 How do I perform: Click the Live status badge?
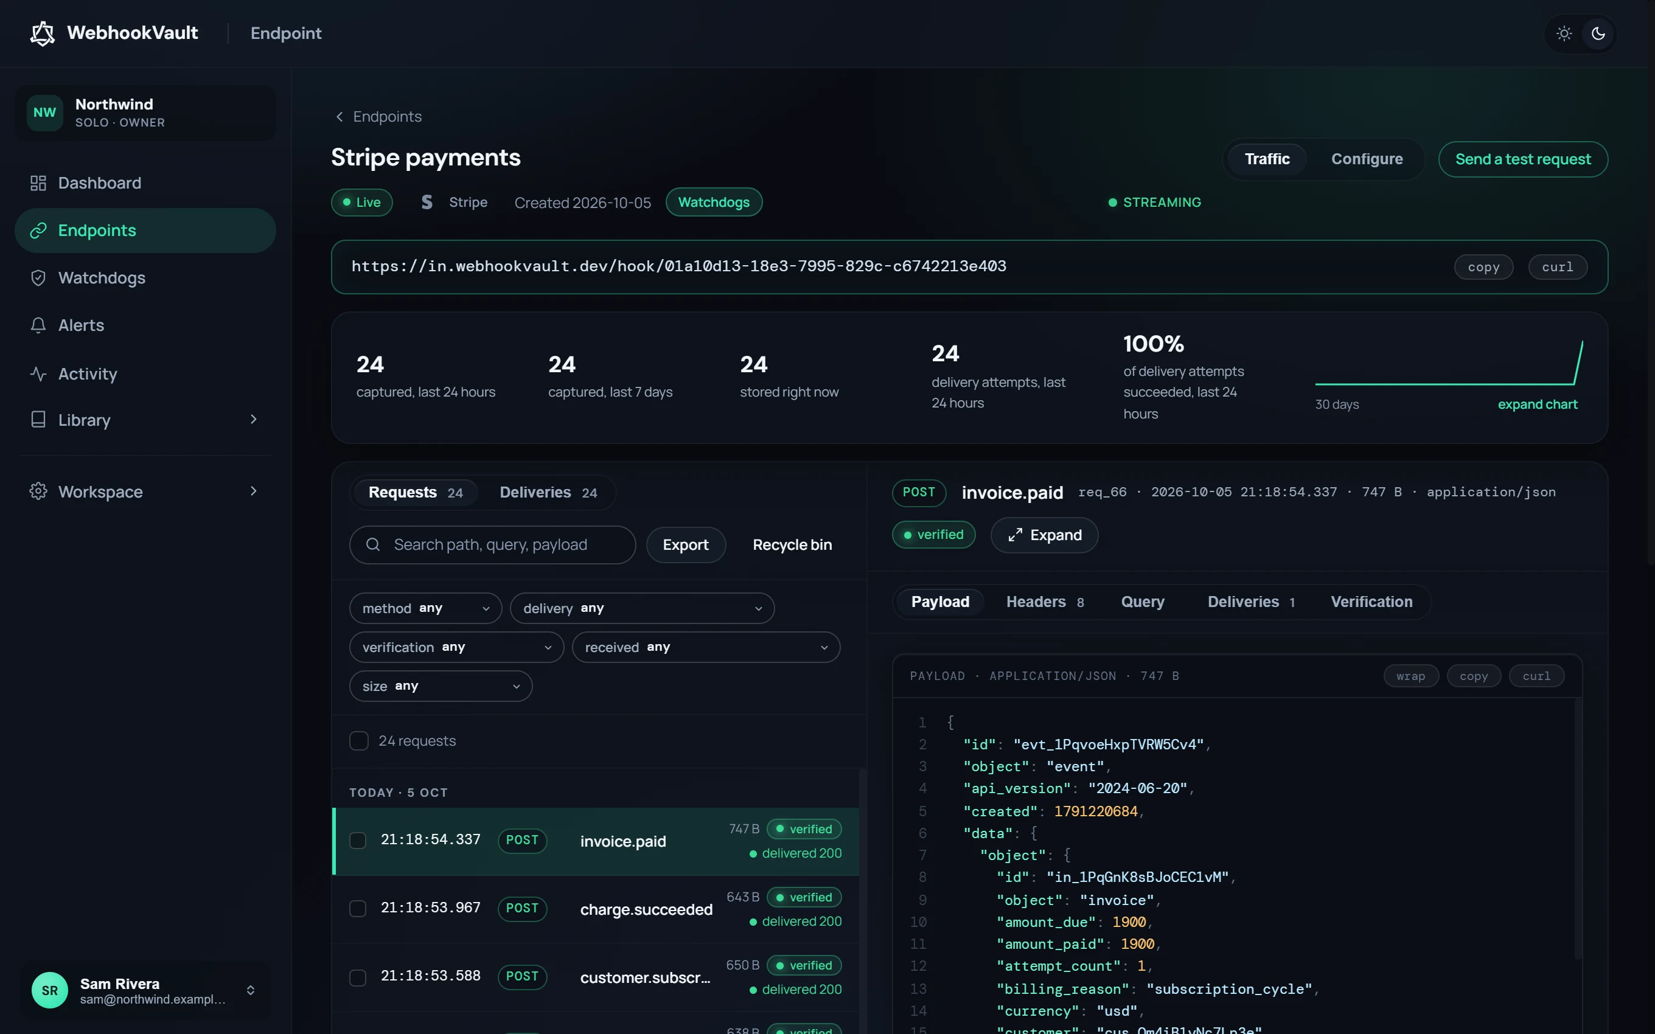[x=362, y=202]
